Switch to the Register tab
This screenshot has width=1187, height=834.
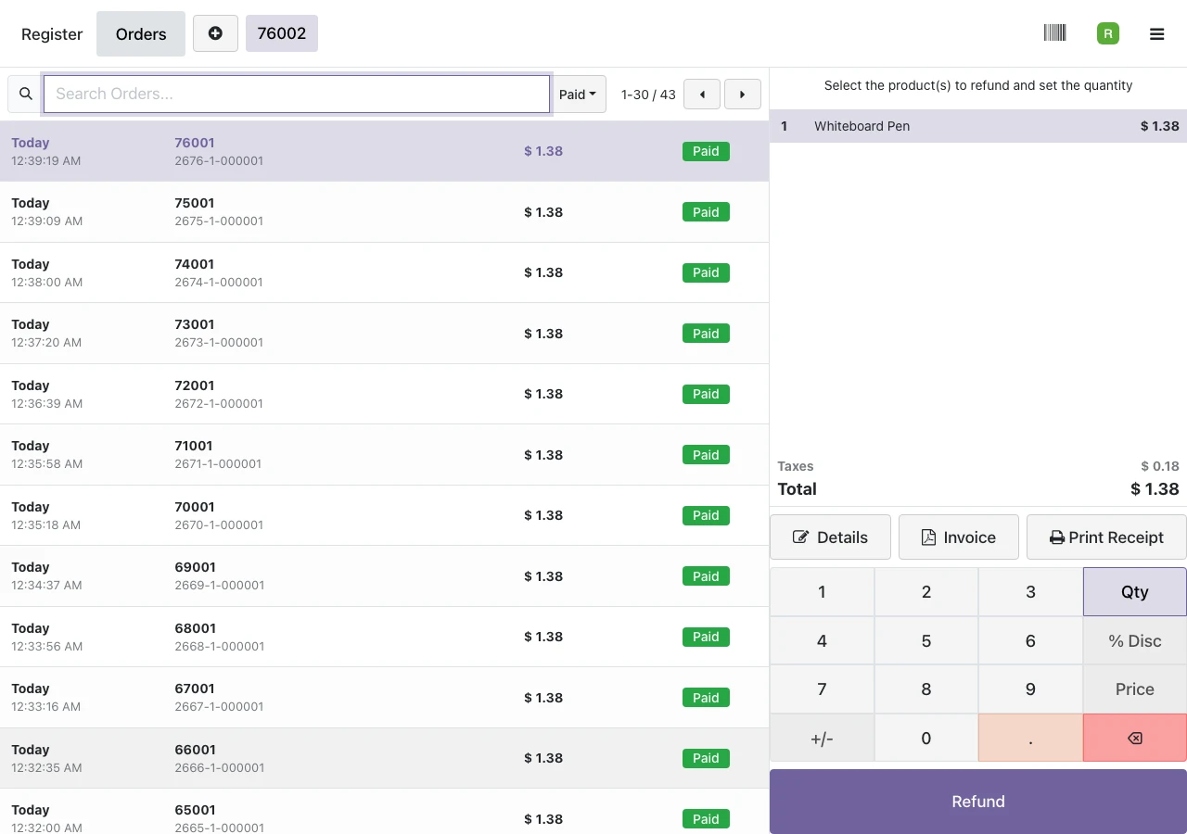(x=52, y=34)
